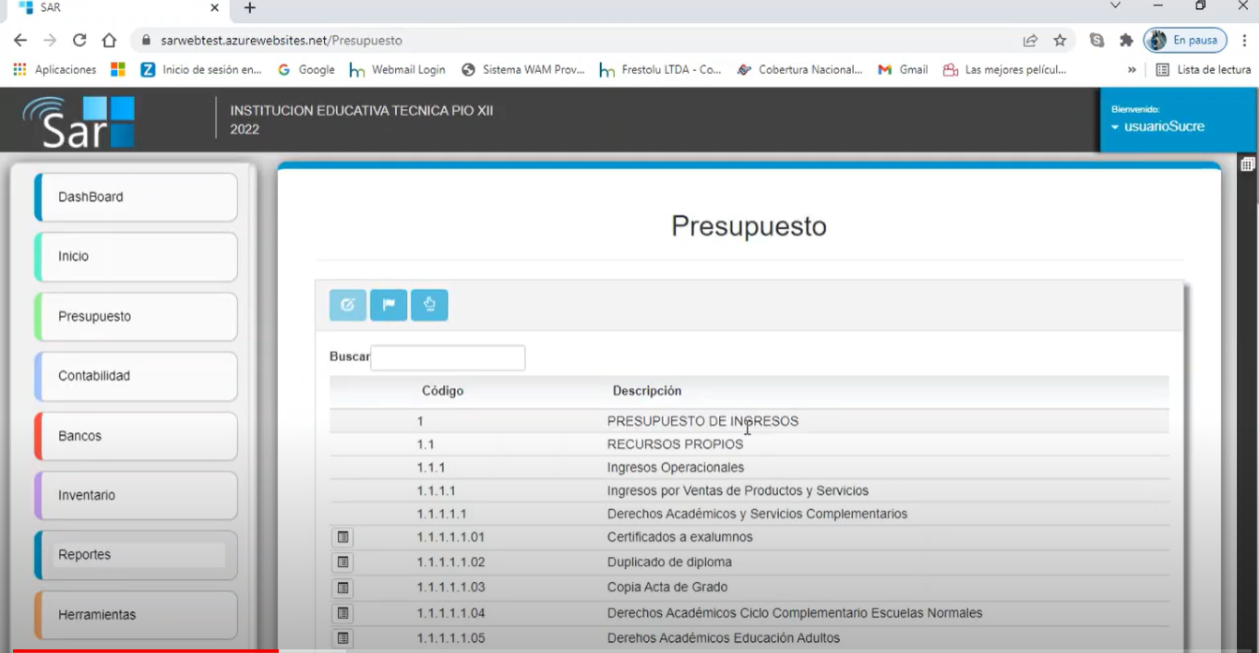This screenshot has width=1259, height=653.
Task: Click the flag icon in the Presupuesto toolbar
Action: tap(389, 305)
